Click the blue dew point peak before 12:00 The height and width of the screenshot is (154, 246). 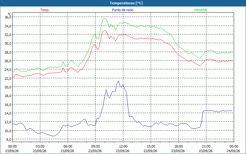(x=118, y=81)
